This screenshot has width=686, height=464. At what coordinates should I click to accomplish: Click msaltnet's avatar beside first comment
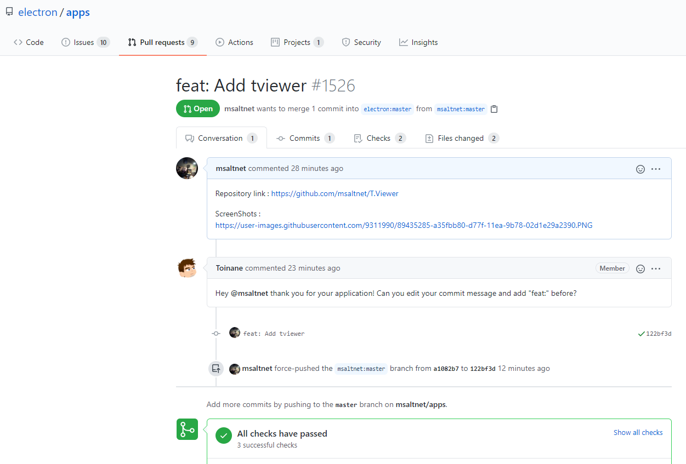pyautogui.click(x=187, y=168)
